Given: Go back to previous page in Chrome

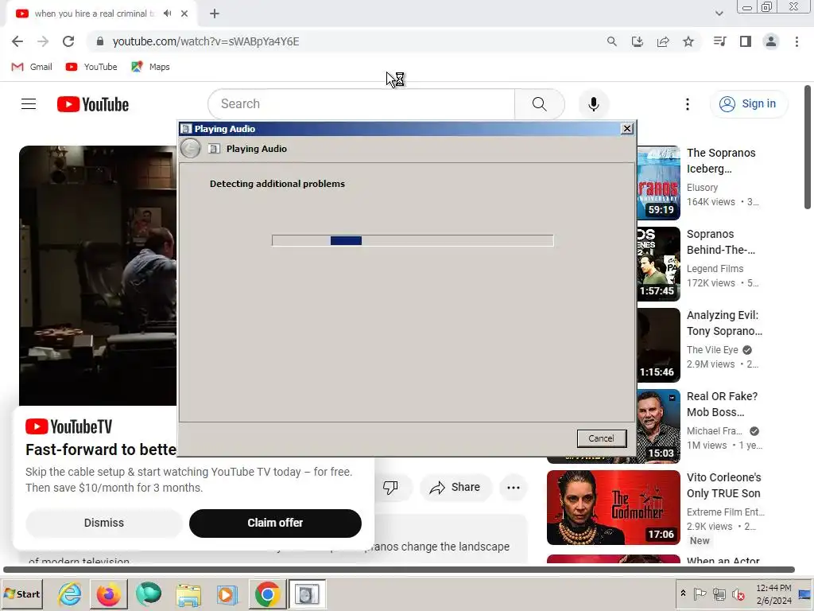Looking at the screenshot, I should coord(17,41).
